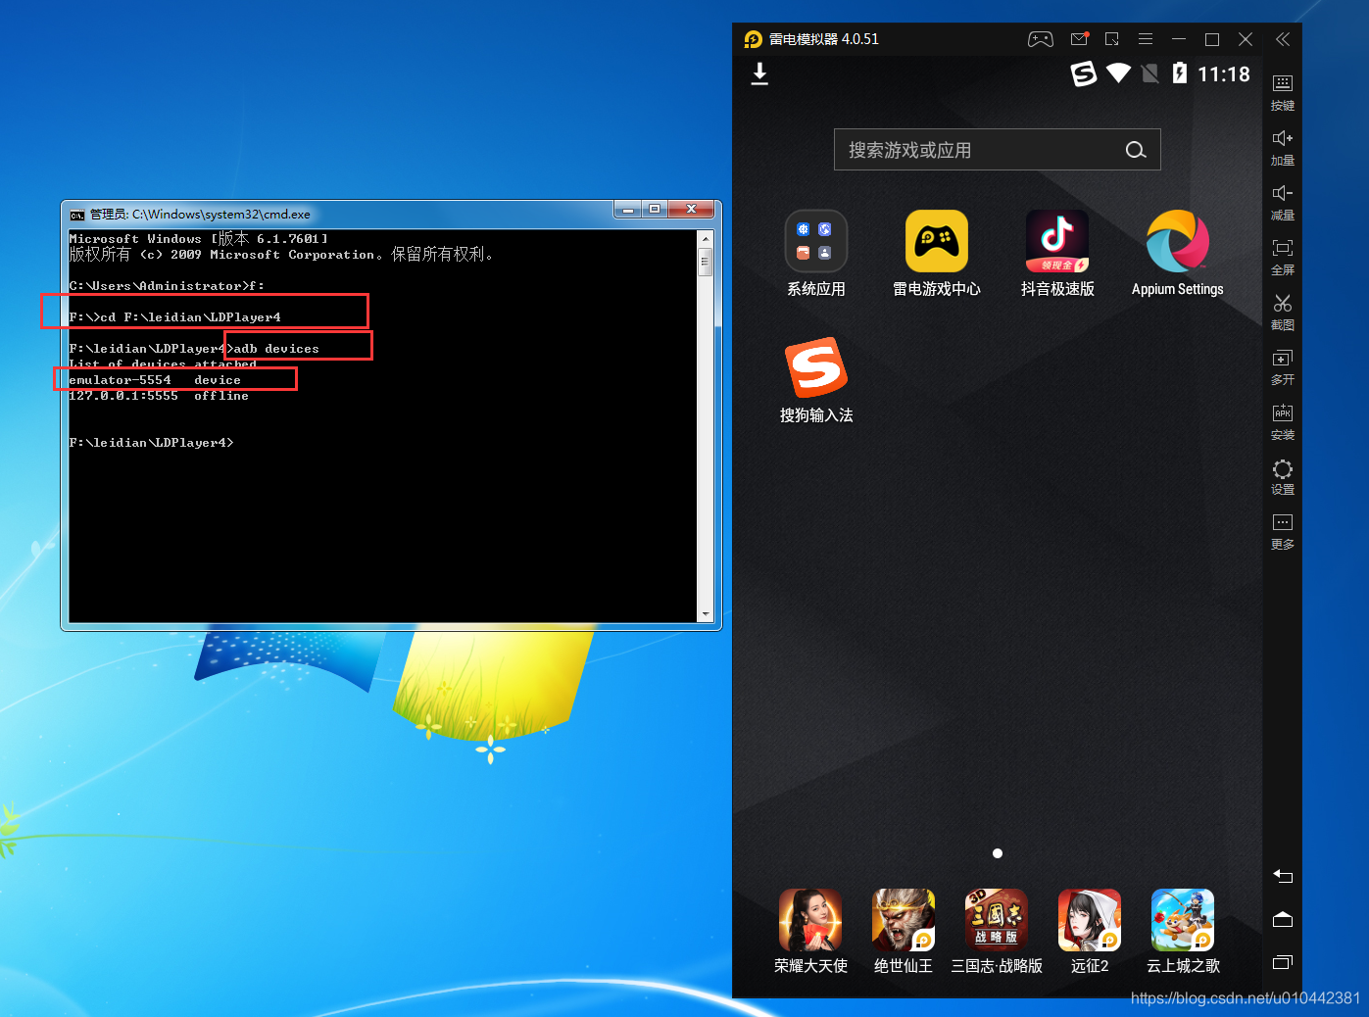Open the 远征2 game icon

pos(1090,920)
